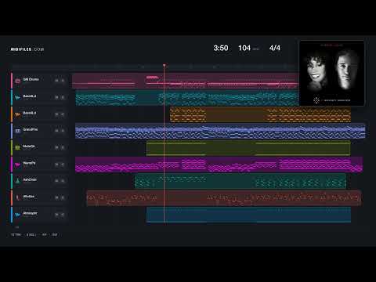376x282 pixels.
Task: Click the GM Drums drum icon
Action: pyautogui.click(x=17, y=81)
